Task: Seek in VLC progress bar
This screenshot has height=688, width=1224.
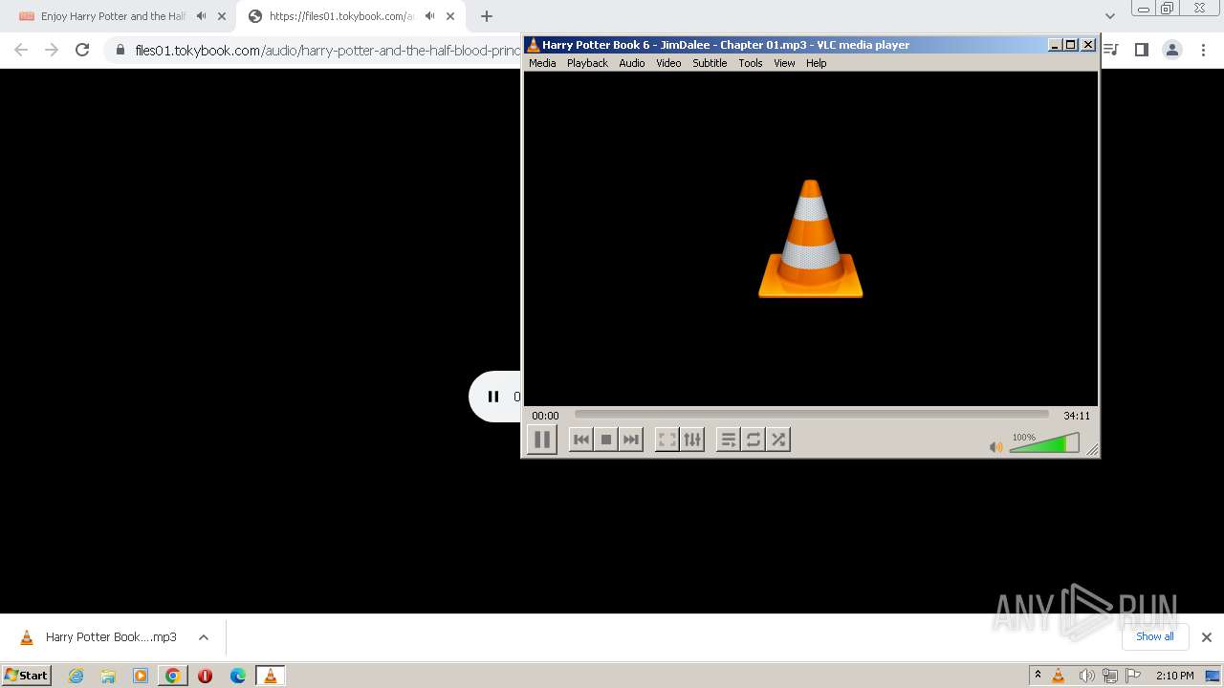Action: [x=811, y=415]
